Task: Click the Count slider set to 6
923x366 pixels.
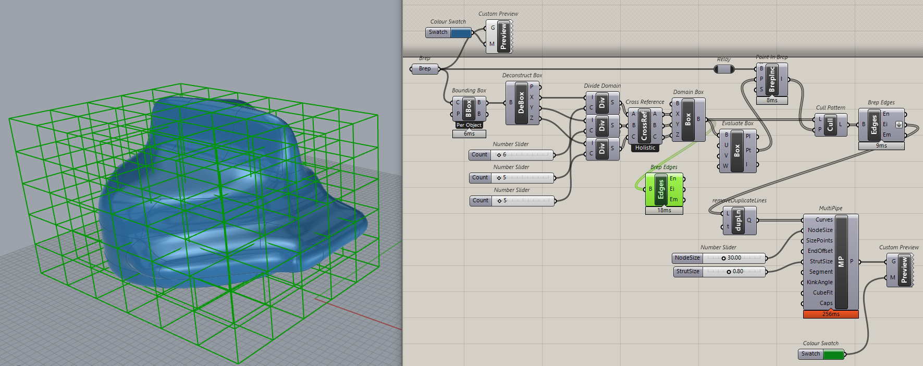Action: (x=511, y=155)
